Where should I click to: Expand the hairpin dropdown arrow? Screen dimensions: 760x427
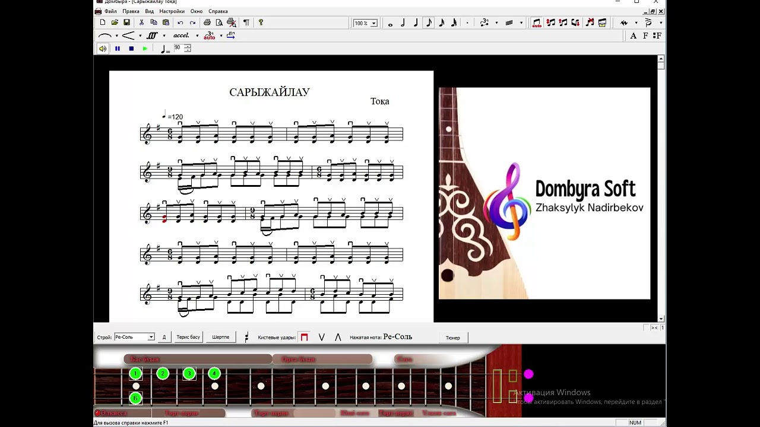pos(140,36)
